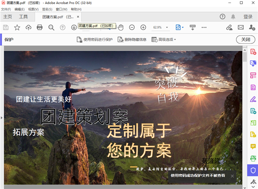This screenshot has width=258, height=189.
Task: Open Request Signatures sidebar tool icon
Action: (x=253, y=111)
